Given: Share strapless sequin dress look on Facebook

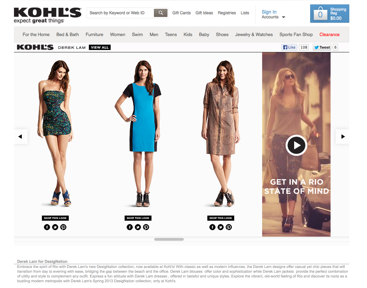Looking at the screenshot, I should click(47, 227).
